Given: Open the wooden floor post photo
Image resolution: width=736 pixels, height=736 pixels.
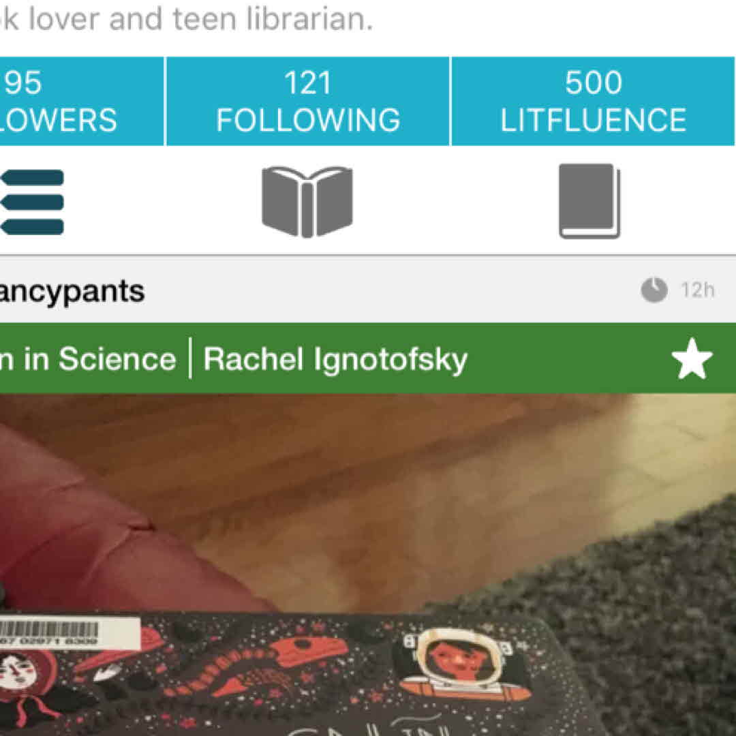Looking at the screenshot, I should [x=368, y=565].
